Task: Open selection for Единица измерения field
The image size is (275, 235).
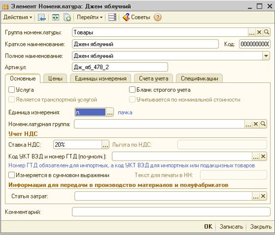Action: pos(110,112)
